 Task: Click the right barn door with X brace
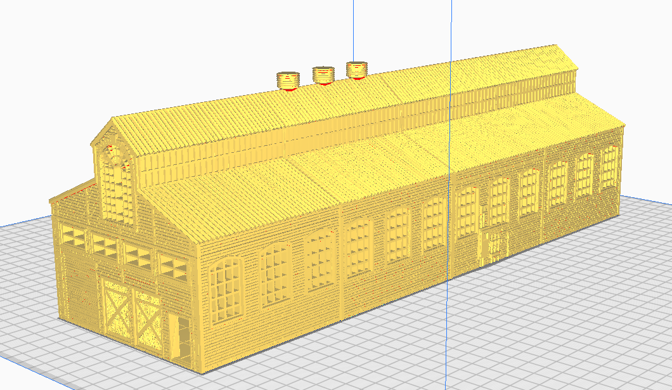[148, 322]
